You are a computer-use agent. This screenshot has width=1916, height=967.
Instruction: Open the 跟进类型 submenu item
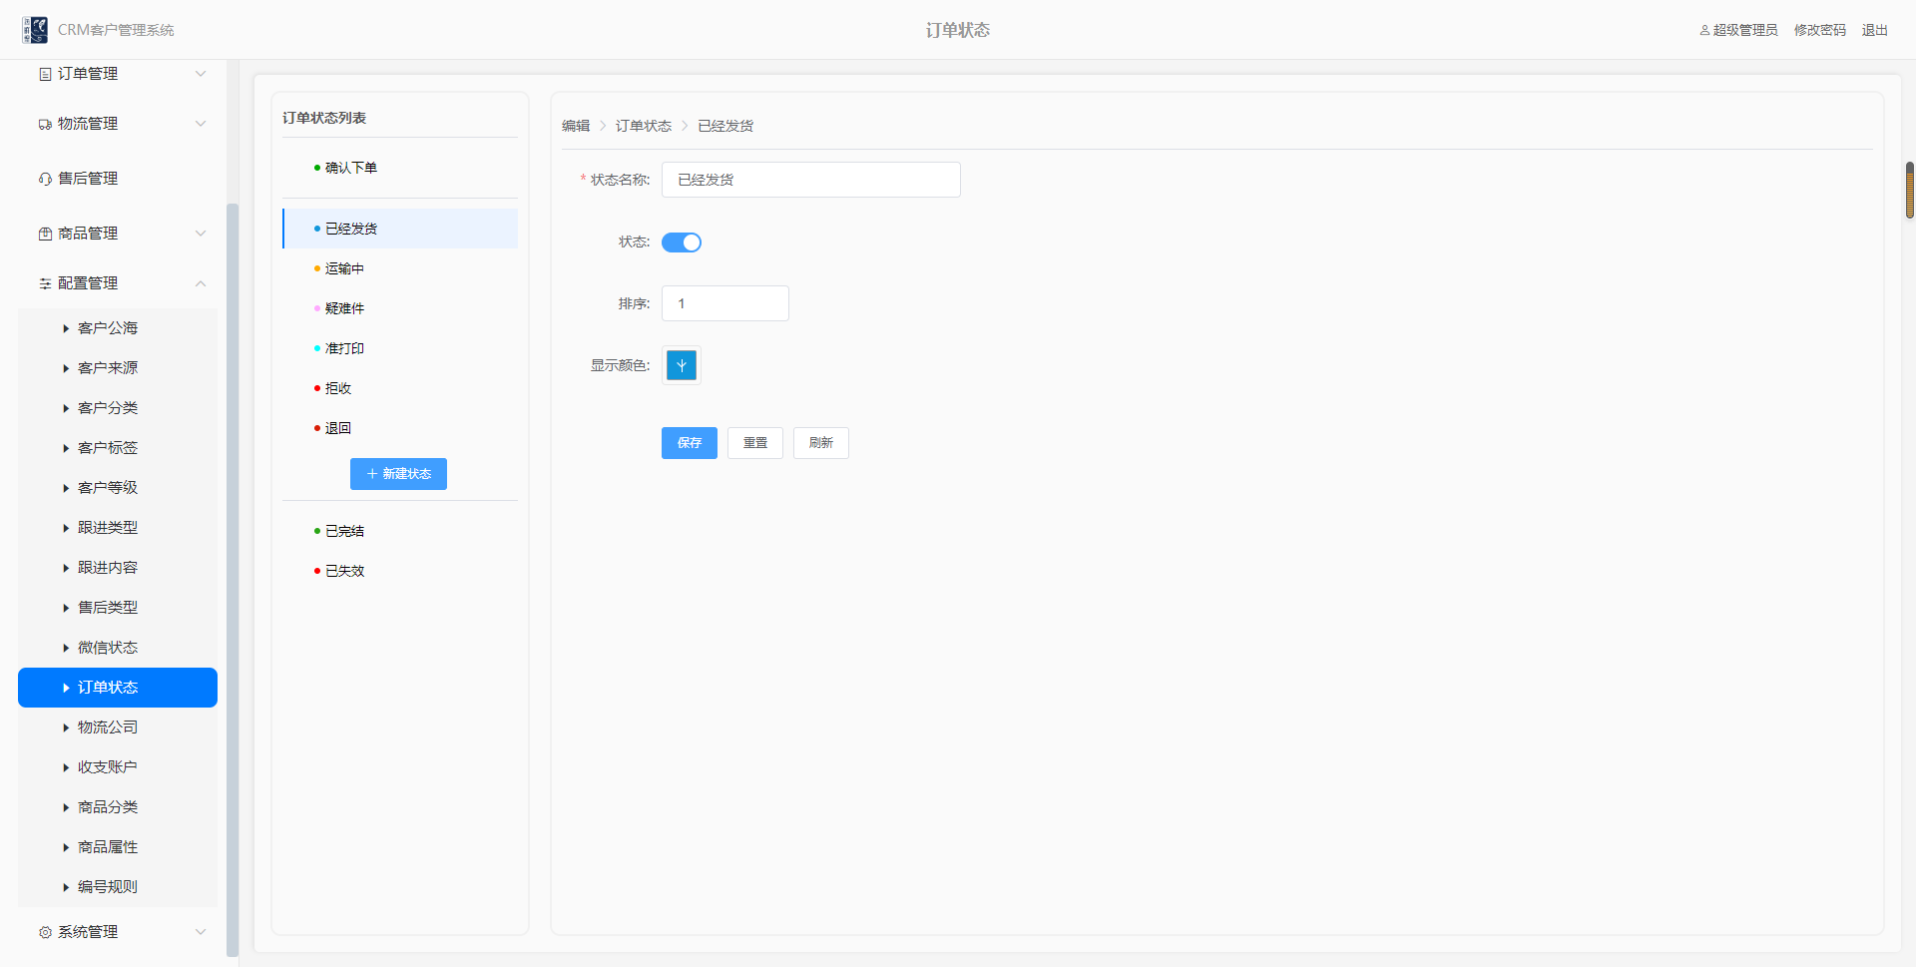tap(118, 528)
